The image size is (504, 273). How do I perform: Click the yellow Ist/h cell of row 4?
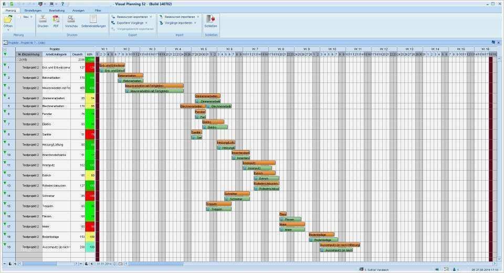click(x=90, y=98)
